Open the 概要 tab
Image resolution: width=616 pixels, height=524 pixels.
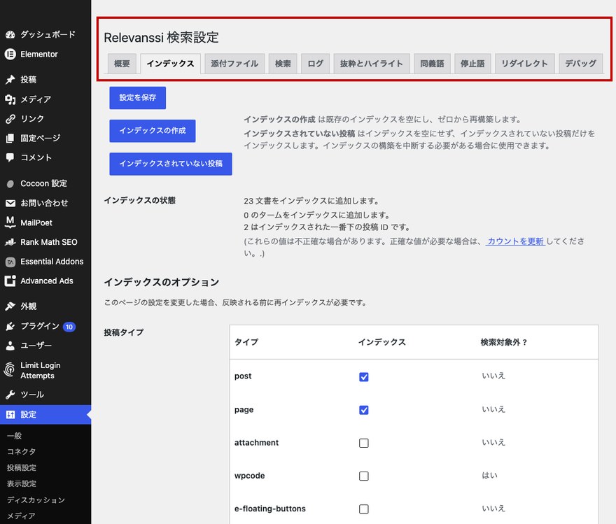(x=122, y=64)
